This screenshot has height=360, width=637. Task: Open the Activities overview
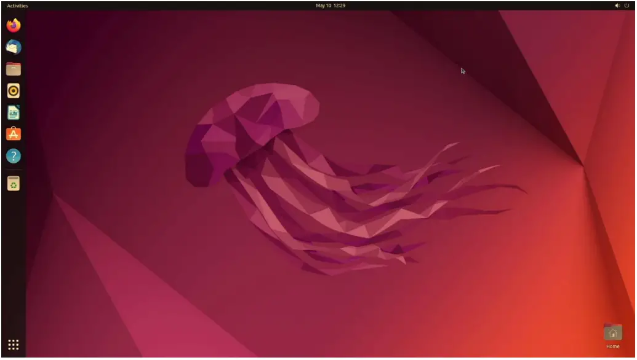(x=17, y=6)
